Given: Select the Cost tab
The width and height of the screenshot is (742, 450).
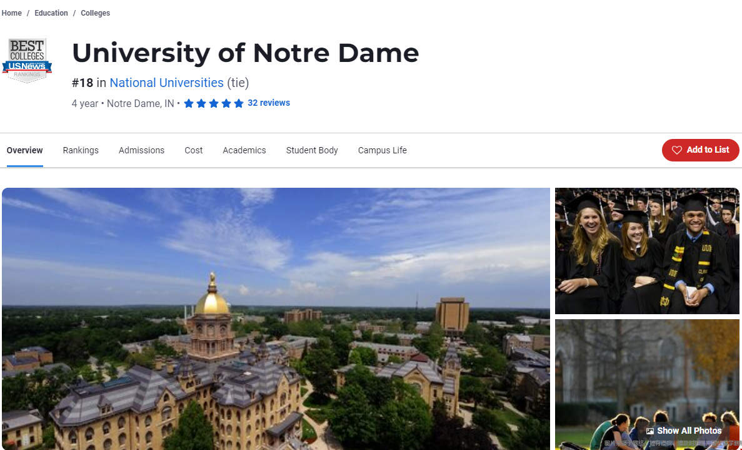Looking at the screenshot, I should click(194, 150).
